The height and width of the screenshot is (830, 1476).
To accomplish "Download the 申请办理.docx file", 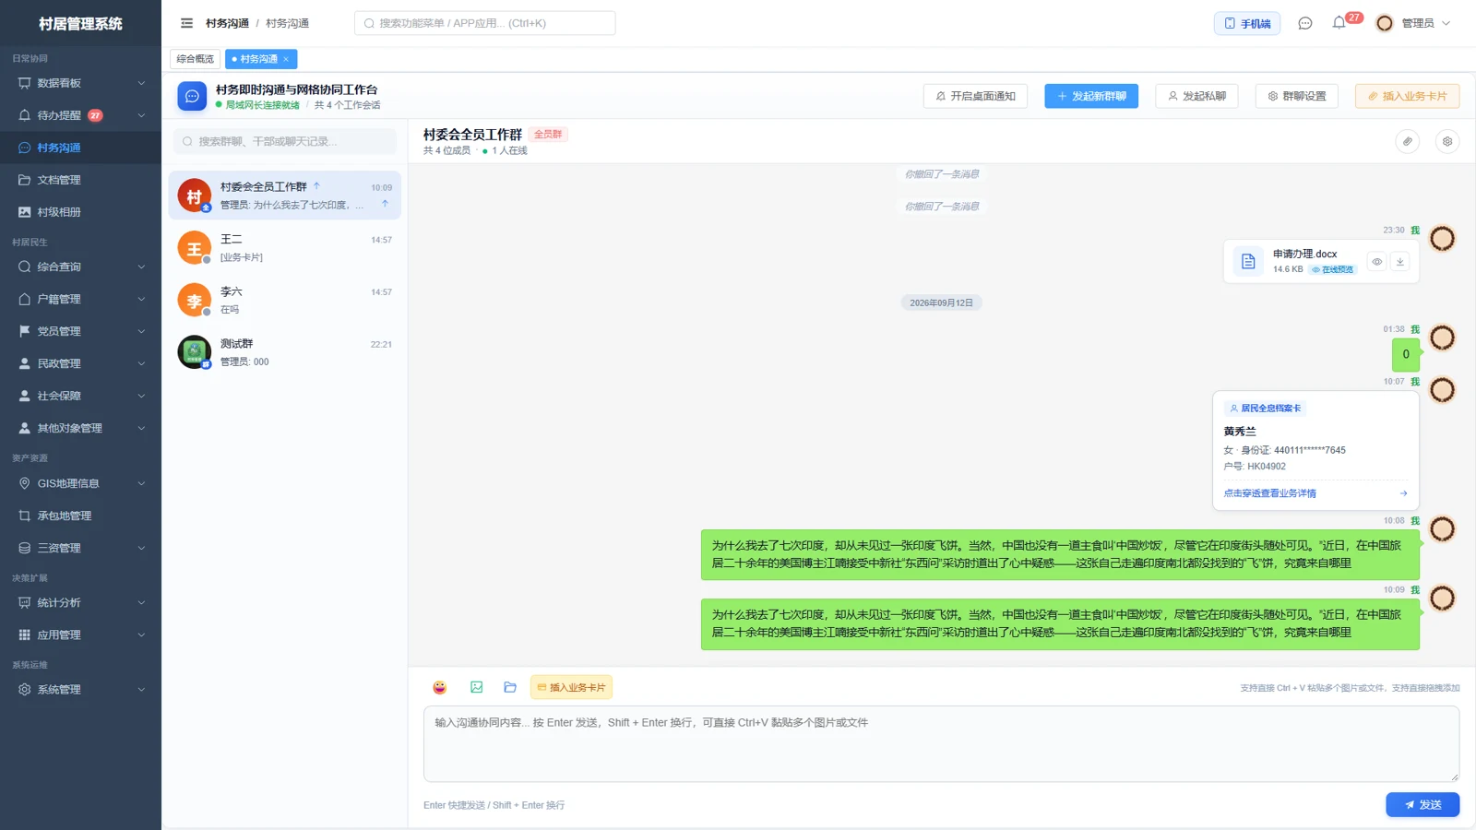I will click(x=1400, y=262).
